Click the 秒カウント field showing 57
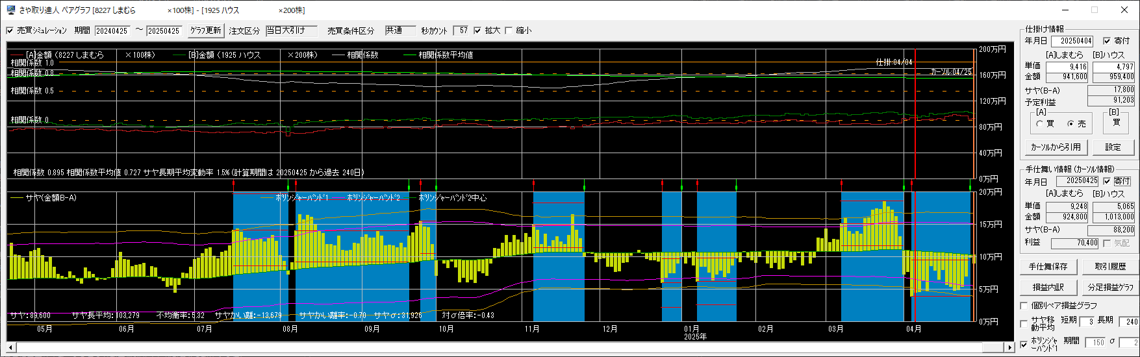This screenshot has height=357, width=1140. tap(461, 31)
